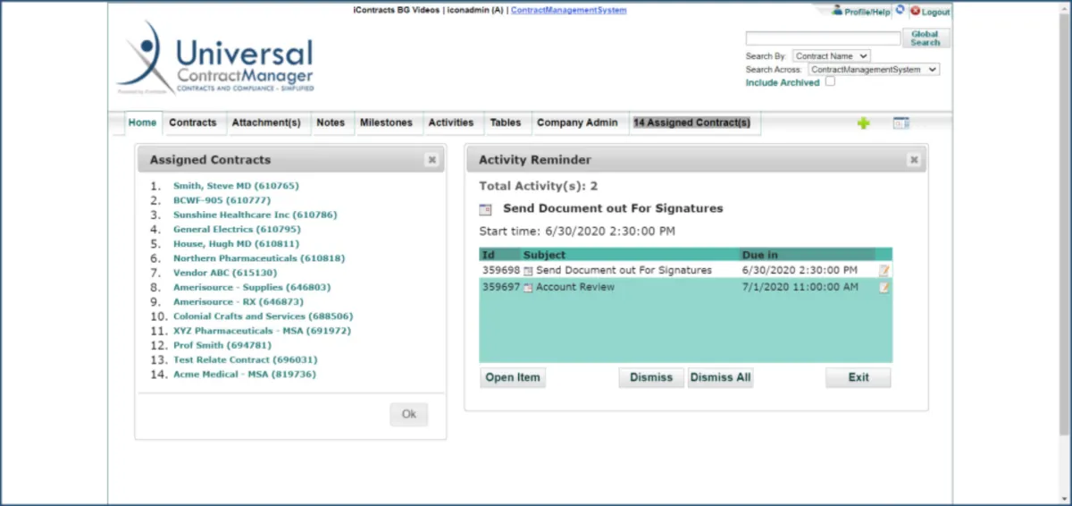
Task: Open the Milestones tab
Action: (386, 123)
